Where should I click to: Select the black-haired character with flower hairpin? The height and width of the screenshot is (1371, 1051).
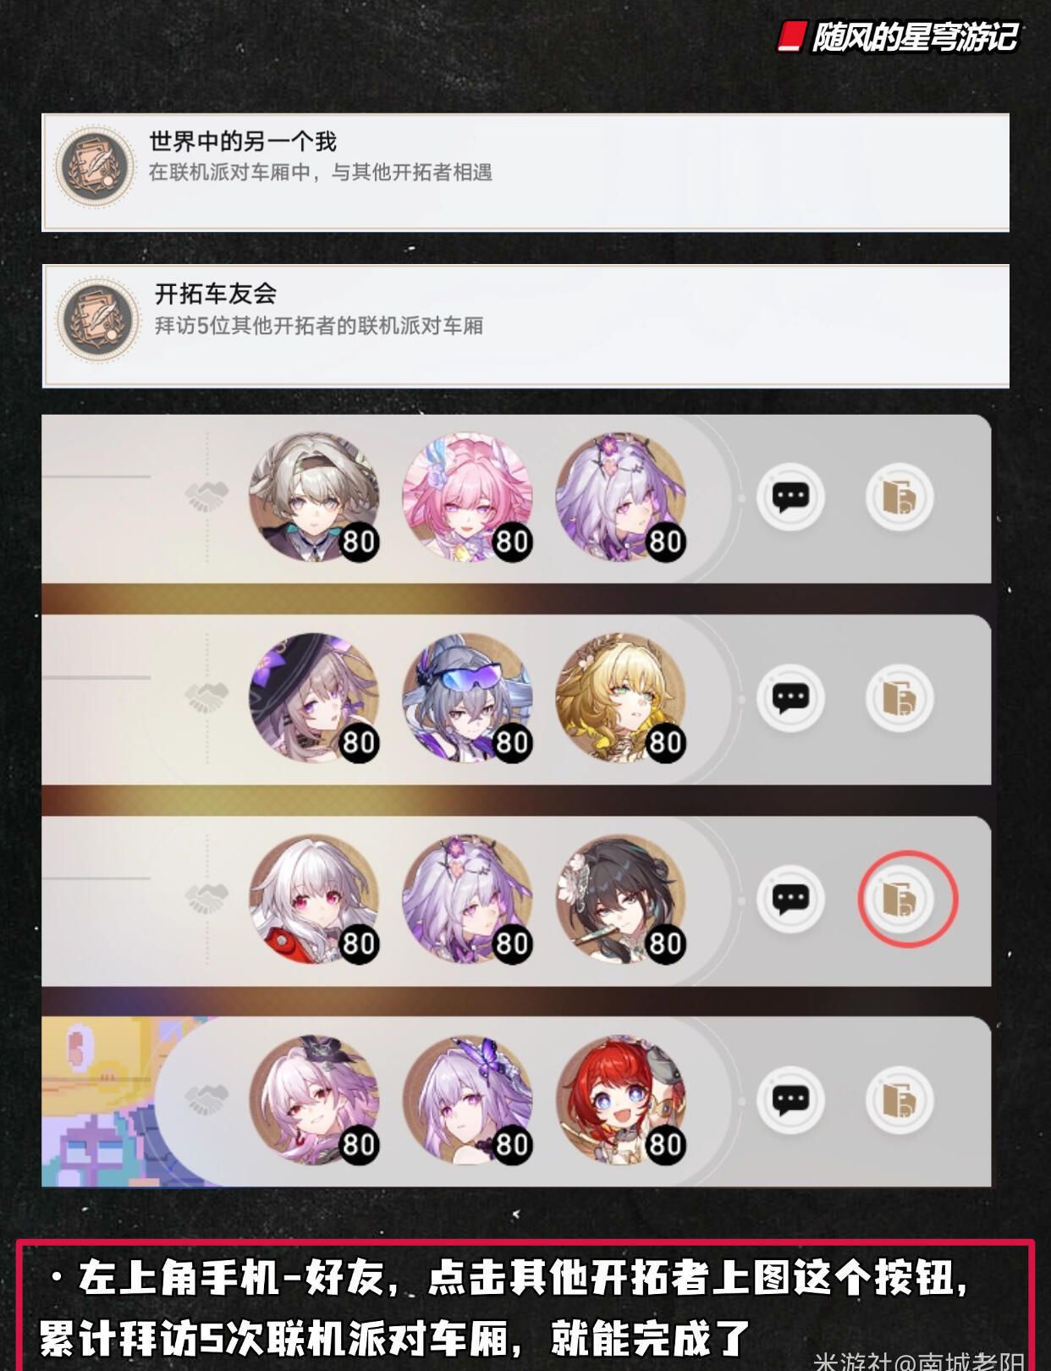coord(621,899)
